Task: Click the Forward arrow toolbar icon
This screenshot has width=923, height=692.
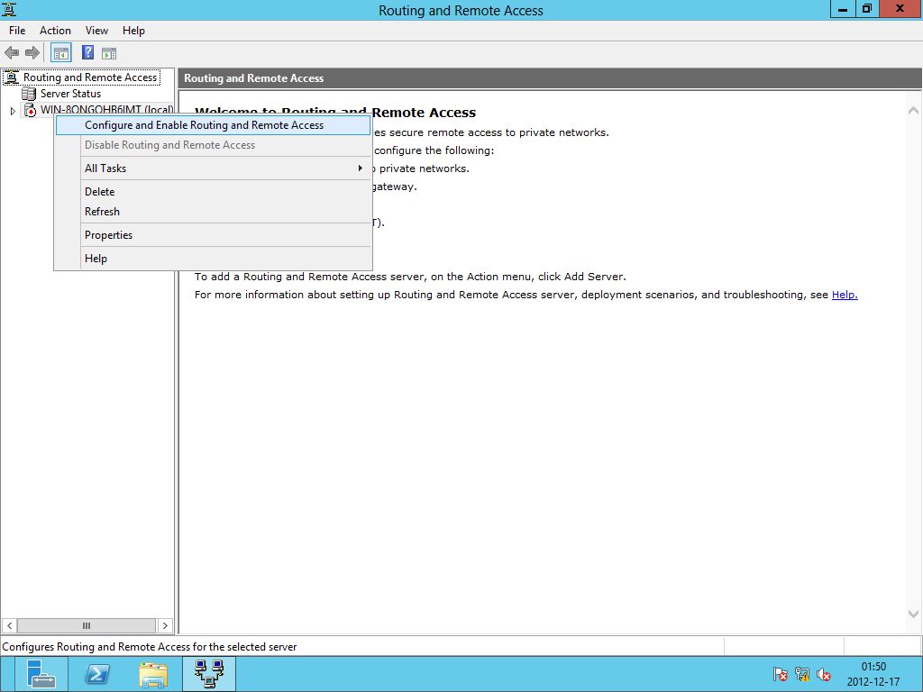Action: pyautogui.click(x=32, y=53)
